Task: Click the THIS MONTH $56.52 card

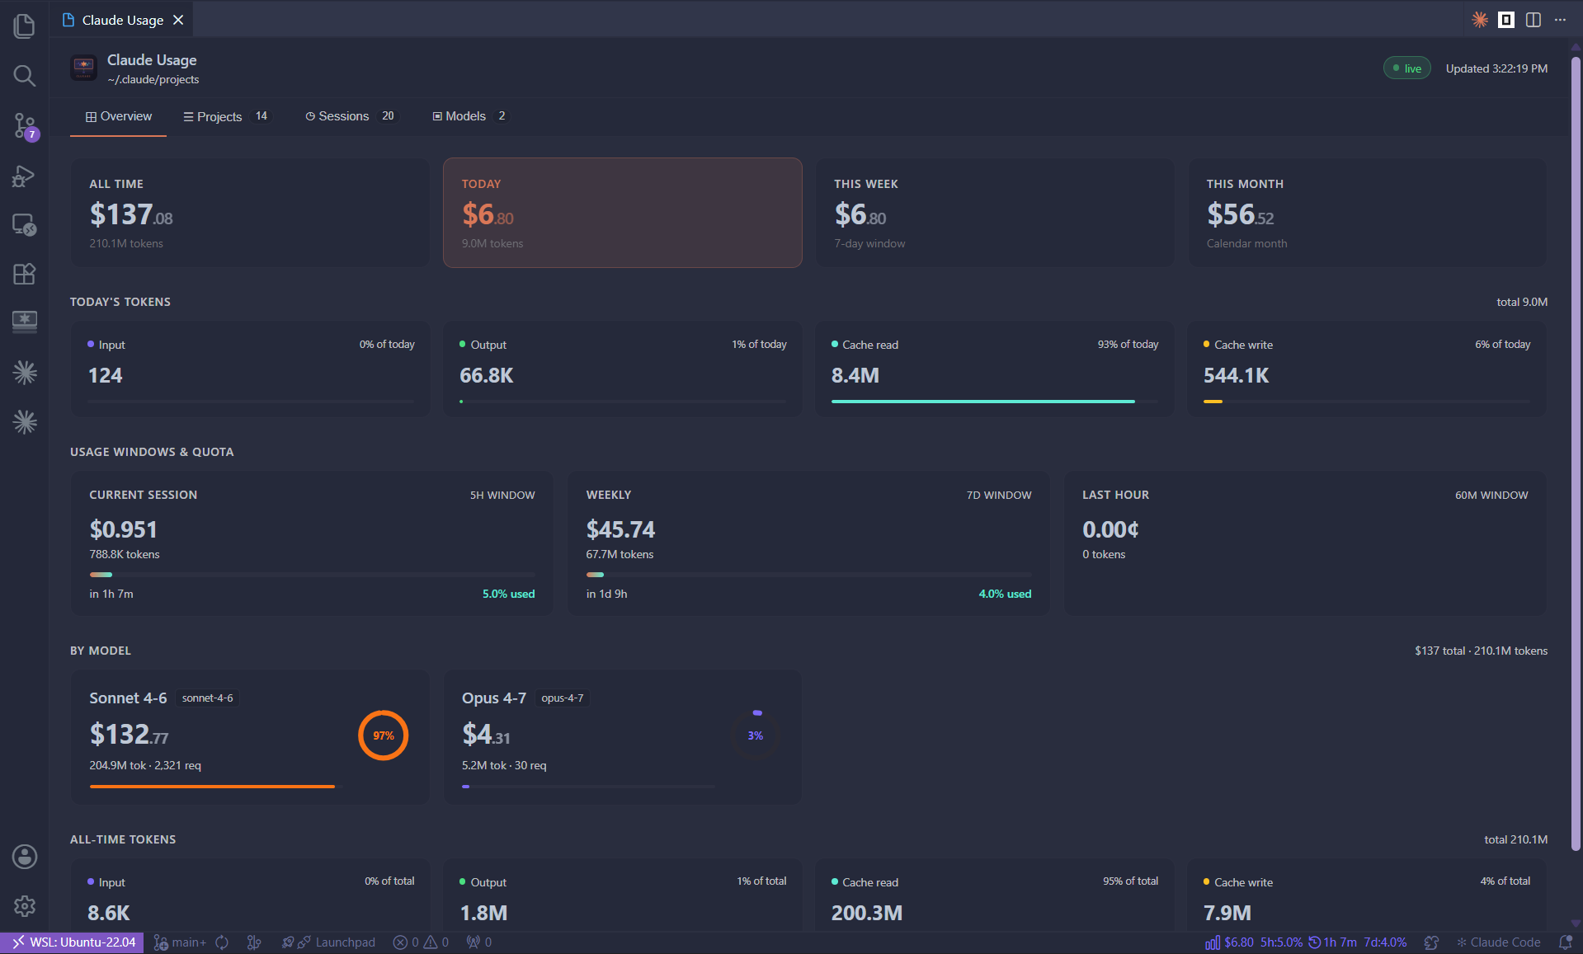Action: 1367,213
